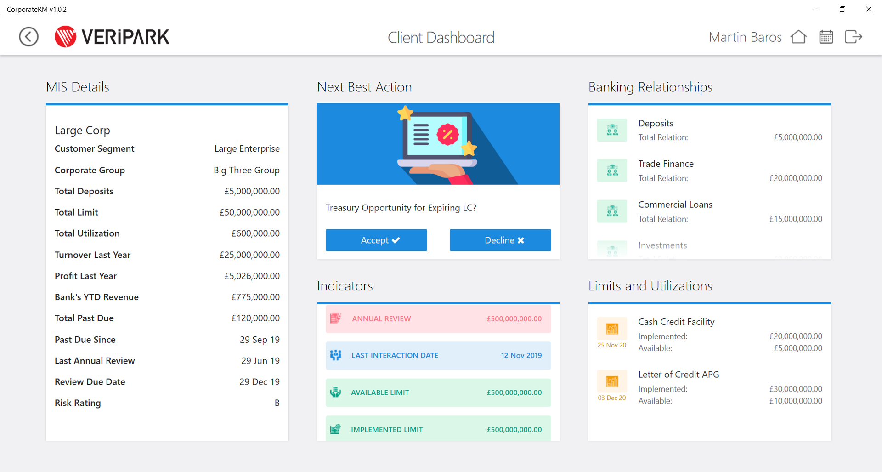Click the Deposits relationship icon
The image size is (882, 472).
click(612, 130)
